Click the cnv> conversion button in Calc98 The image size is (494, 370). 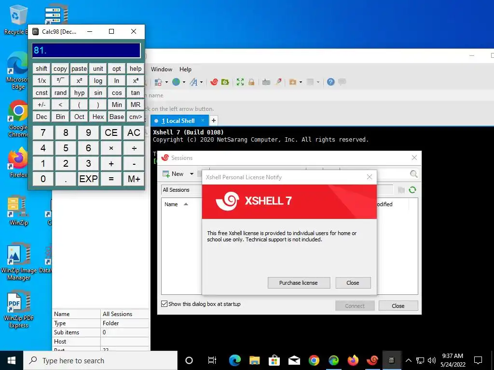pyautogui.click(x=136, y=117)
